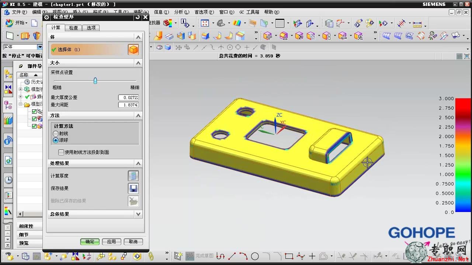
Task: Click the rainbow analysis icon next to finder
Action: pos(168,23)
